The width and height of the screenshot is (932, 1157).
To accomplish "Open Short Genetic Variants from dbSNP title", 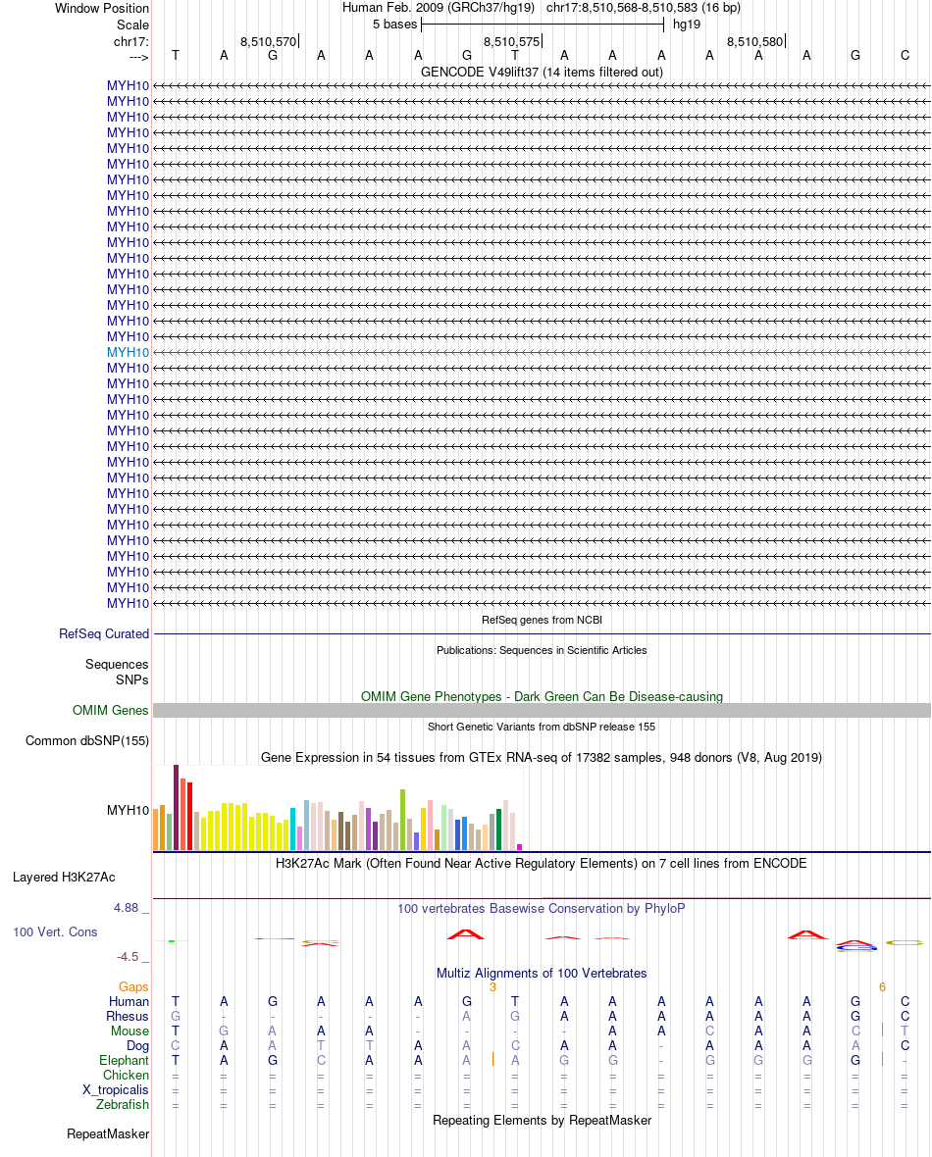I will coord(542,727).
